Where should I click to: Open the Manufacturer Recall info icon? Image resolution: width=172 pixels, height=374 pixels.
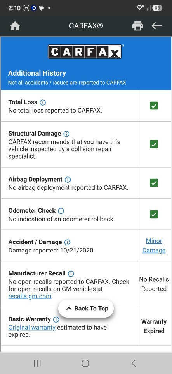(71, 273)
